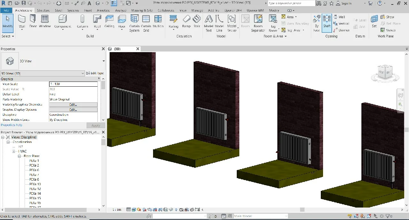Open the Properties help link
409x220 pixels.
(x=12, y=125)
